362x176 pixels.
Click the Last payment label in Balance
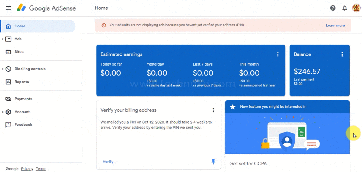(x=304, y=79)
